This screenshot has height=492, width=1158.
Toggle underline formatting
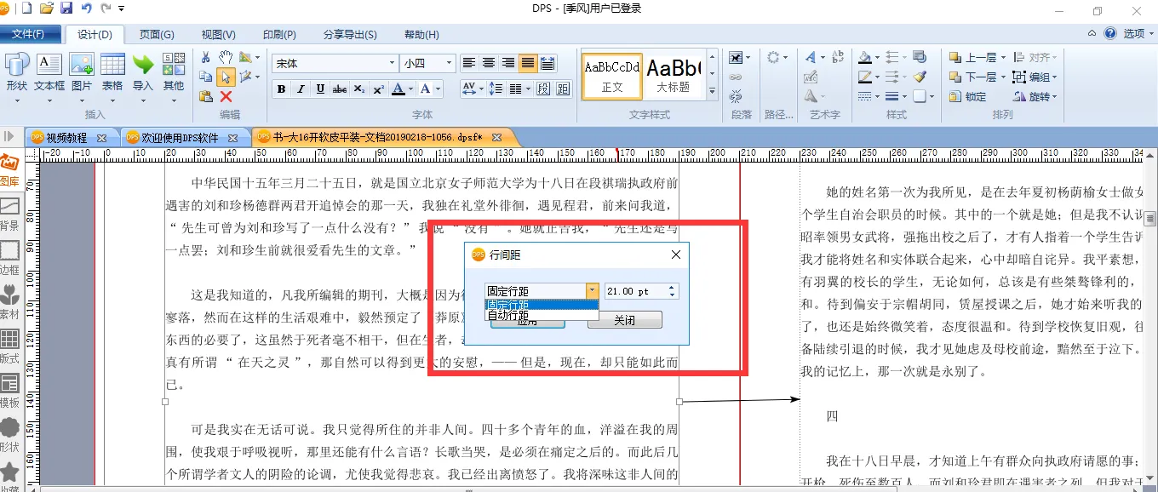pyautogui.click(x=320, y=89)
